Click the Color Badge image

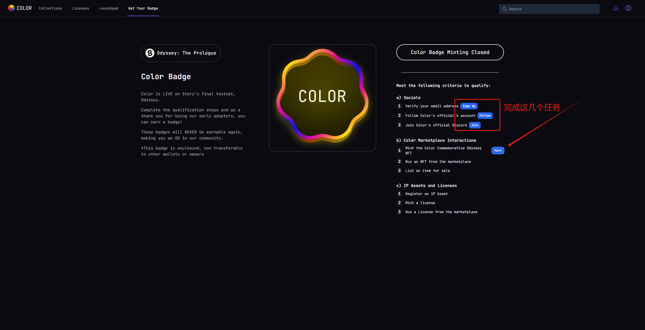322,98
